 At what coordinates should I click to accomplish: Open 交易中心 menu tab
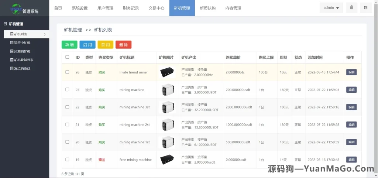(157, 8)
